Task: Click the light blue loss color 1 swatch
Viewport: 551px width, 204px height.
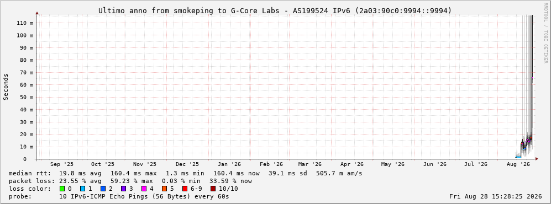Action: (x=82, y=189)
